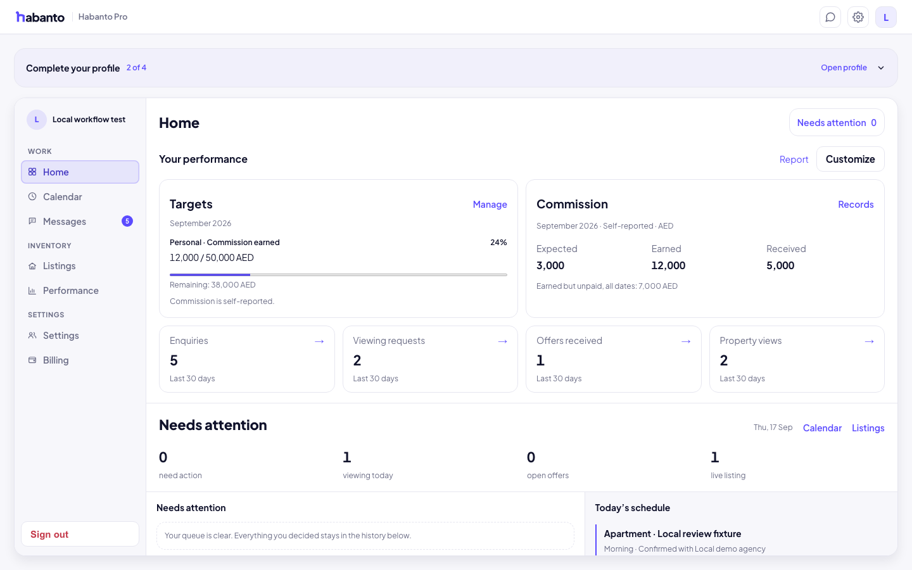Click the 0 need action stat
Image resolution: width=912 pixels, height=570 pixels.
pyautogui.click(x=180, y=465)
